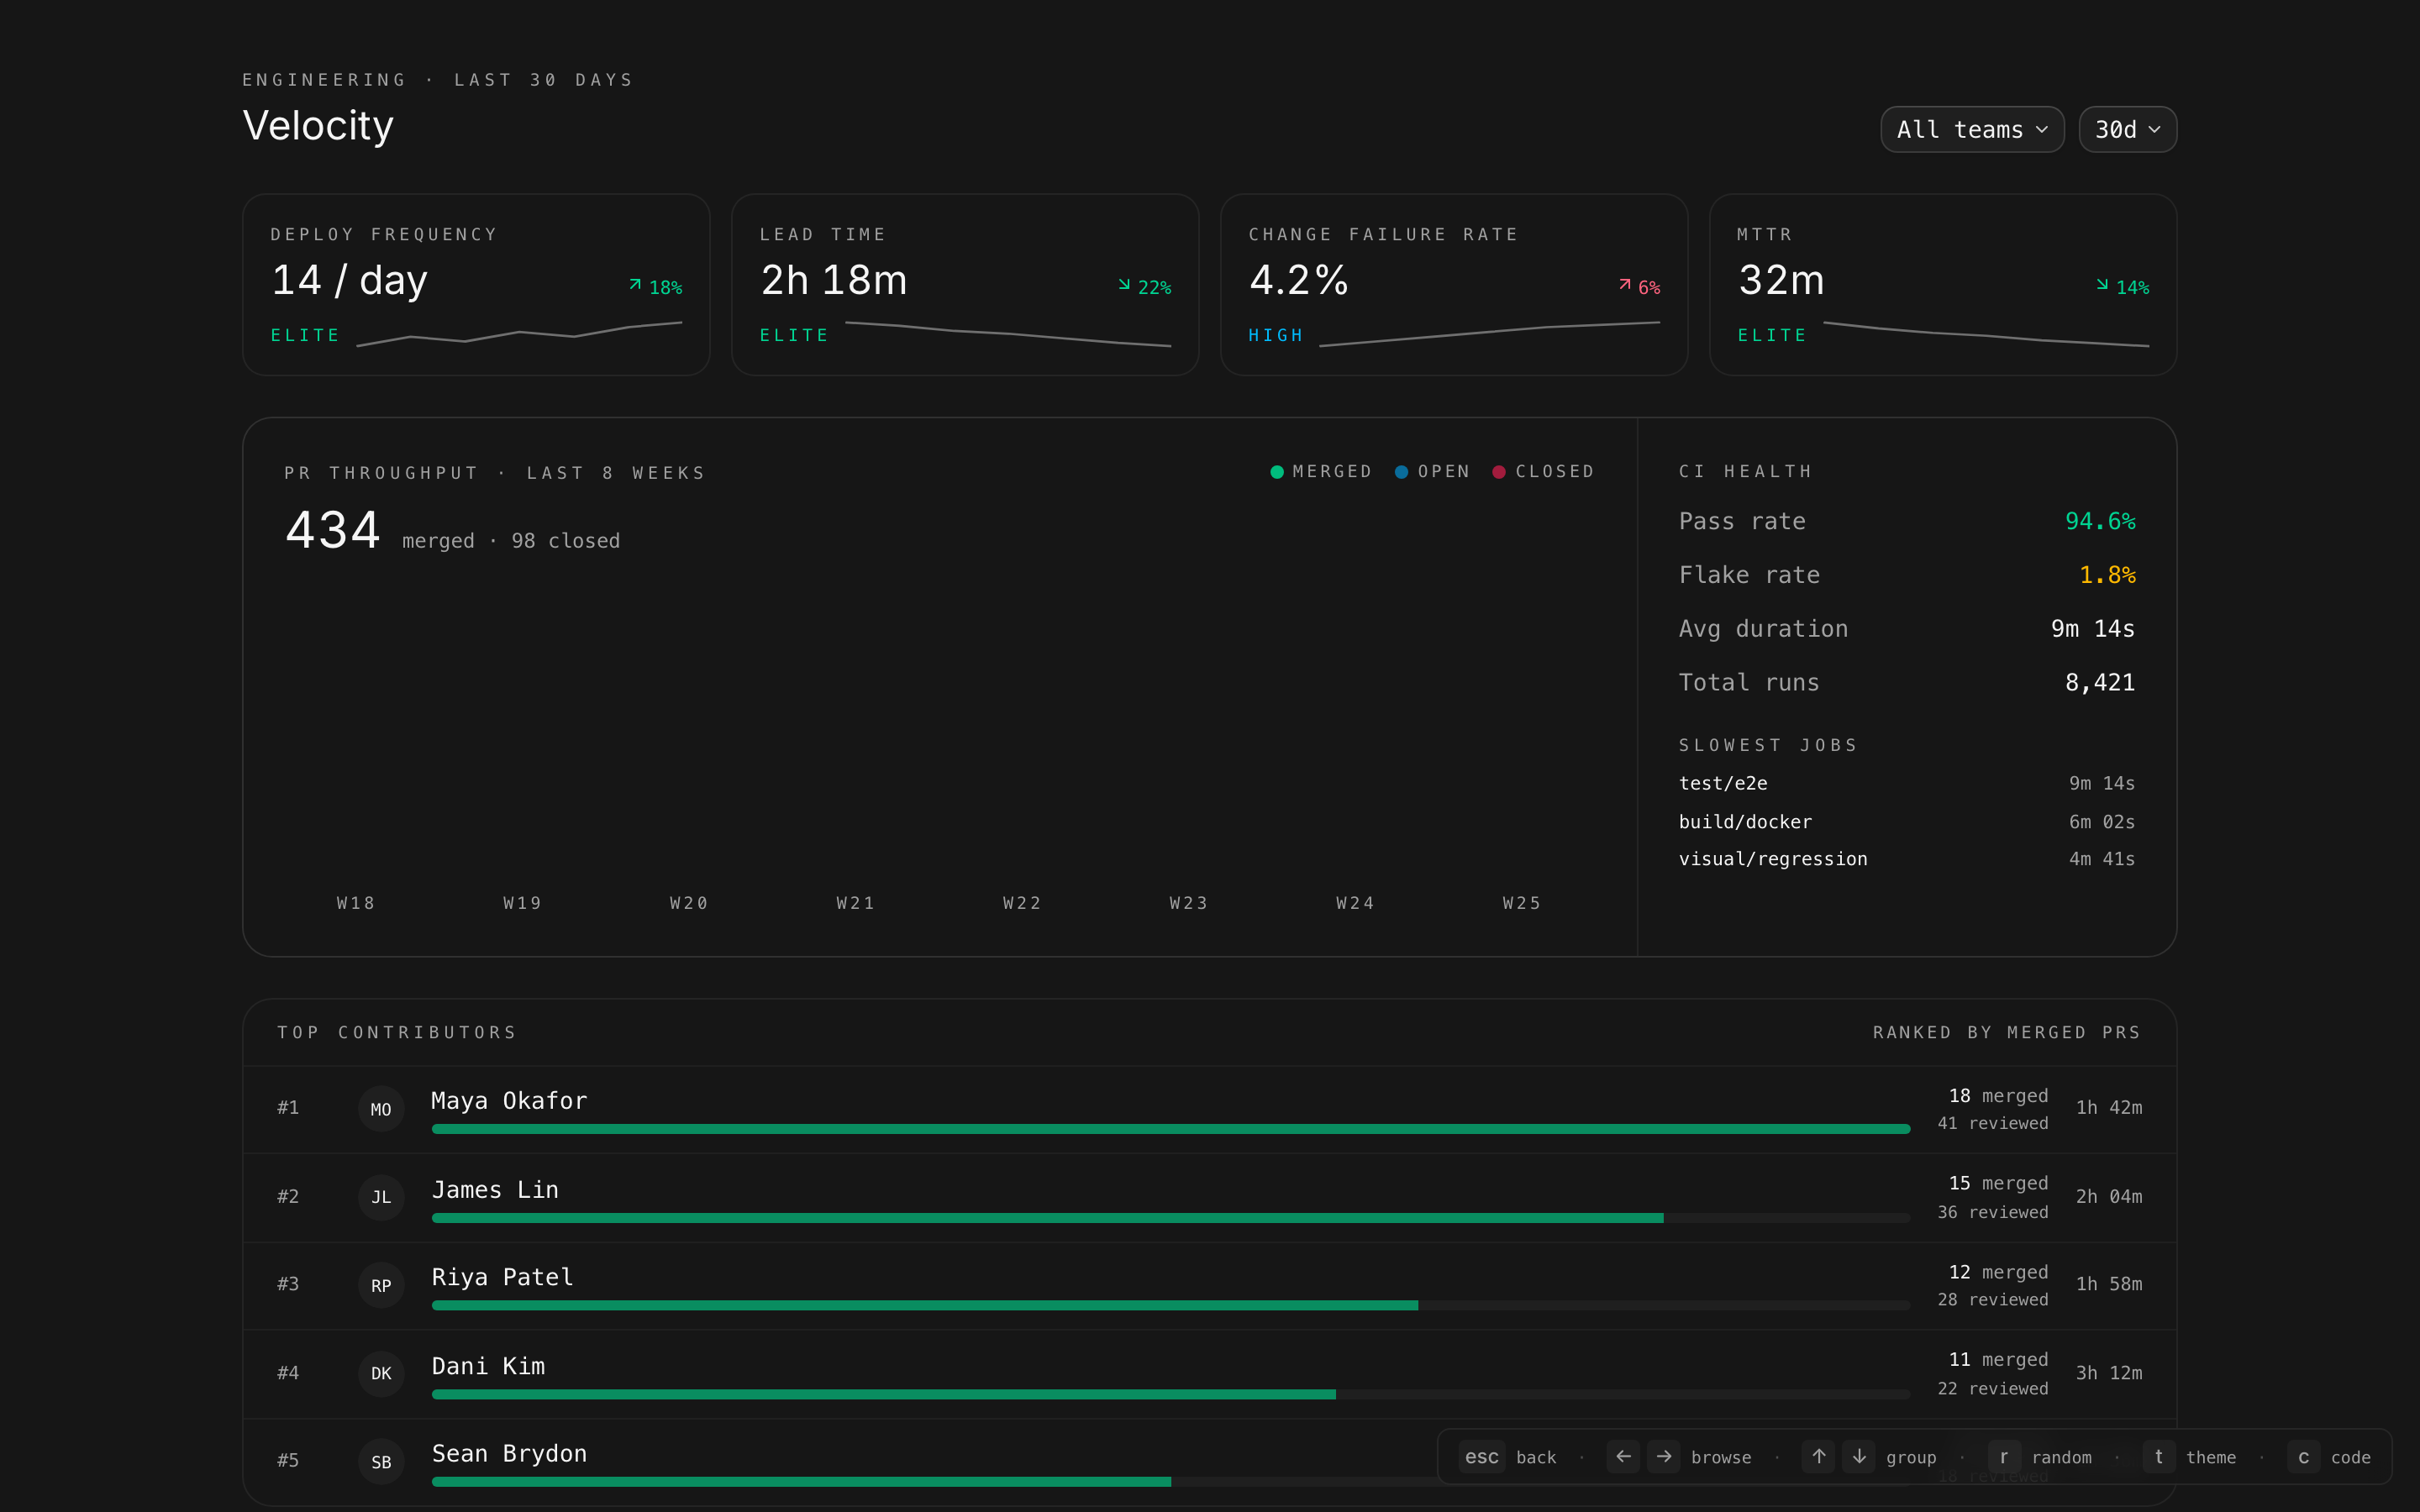Open the All teams dropdown
This screenshot has width=2420, height=1512.
[x=1971, y=130]
